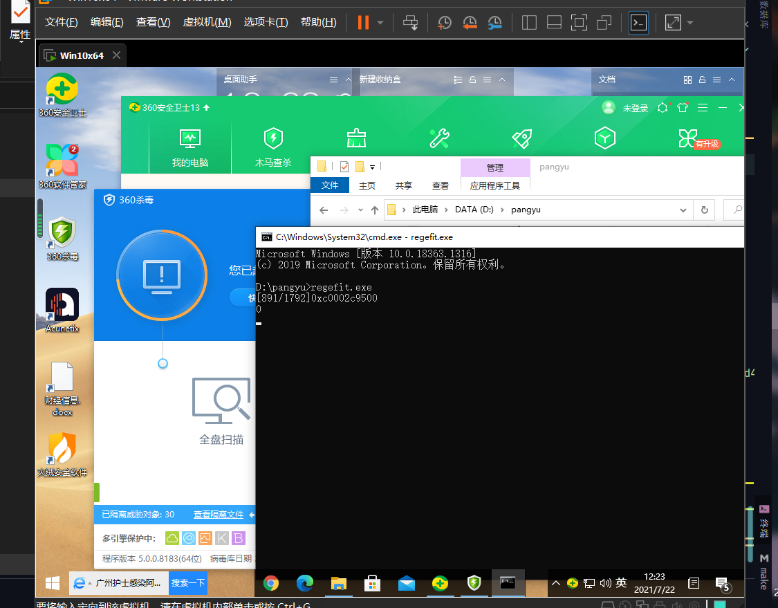Click the 主页 ribbon tab in Explorer
The height and width of the screenshot is (608, 778).
click(x=367, y=185)
